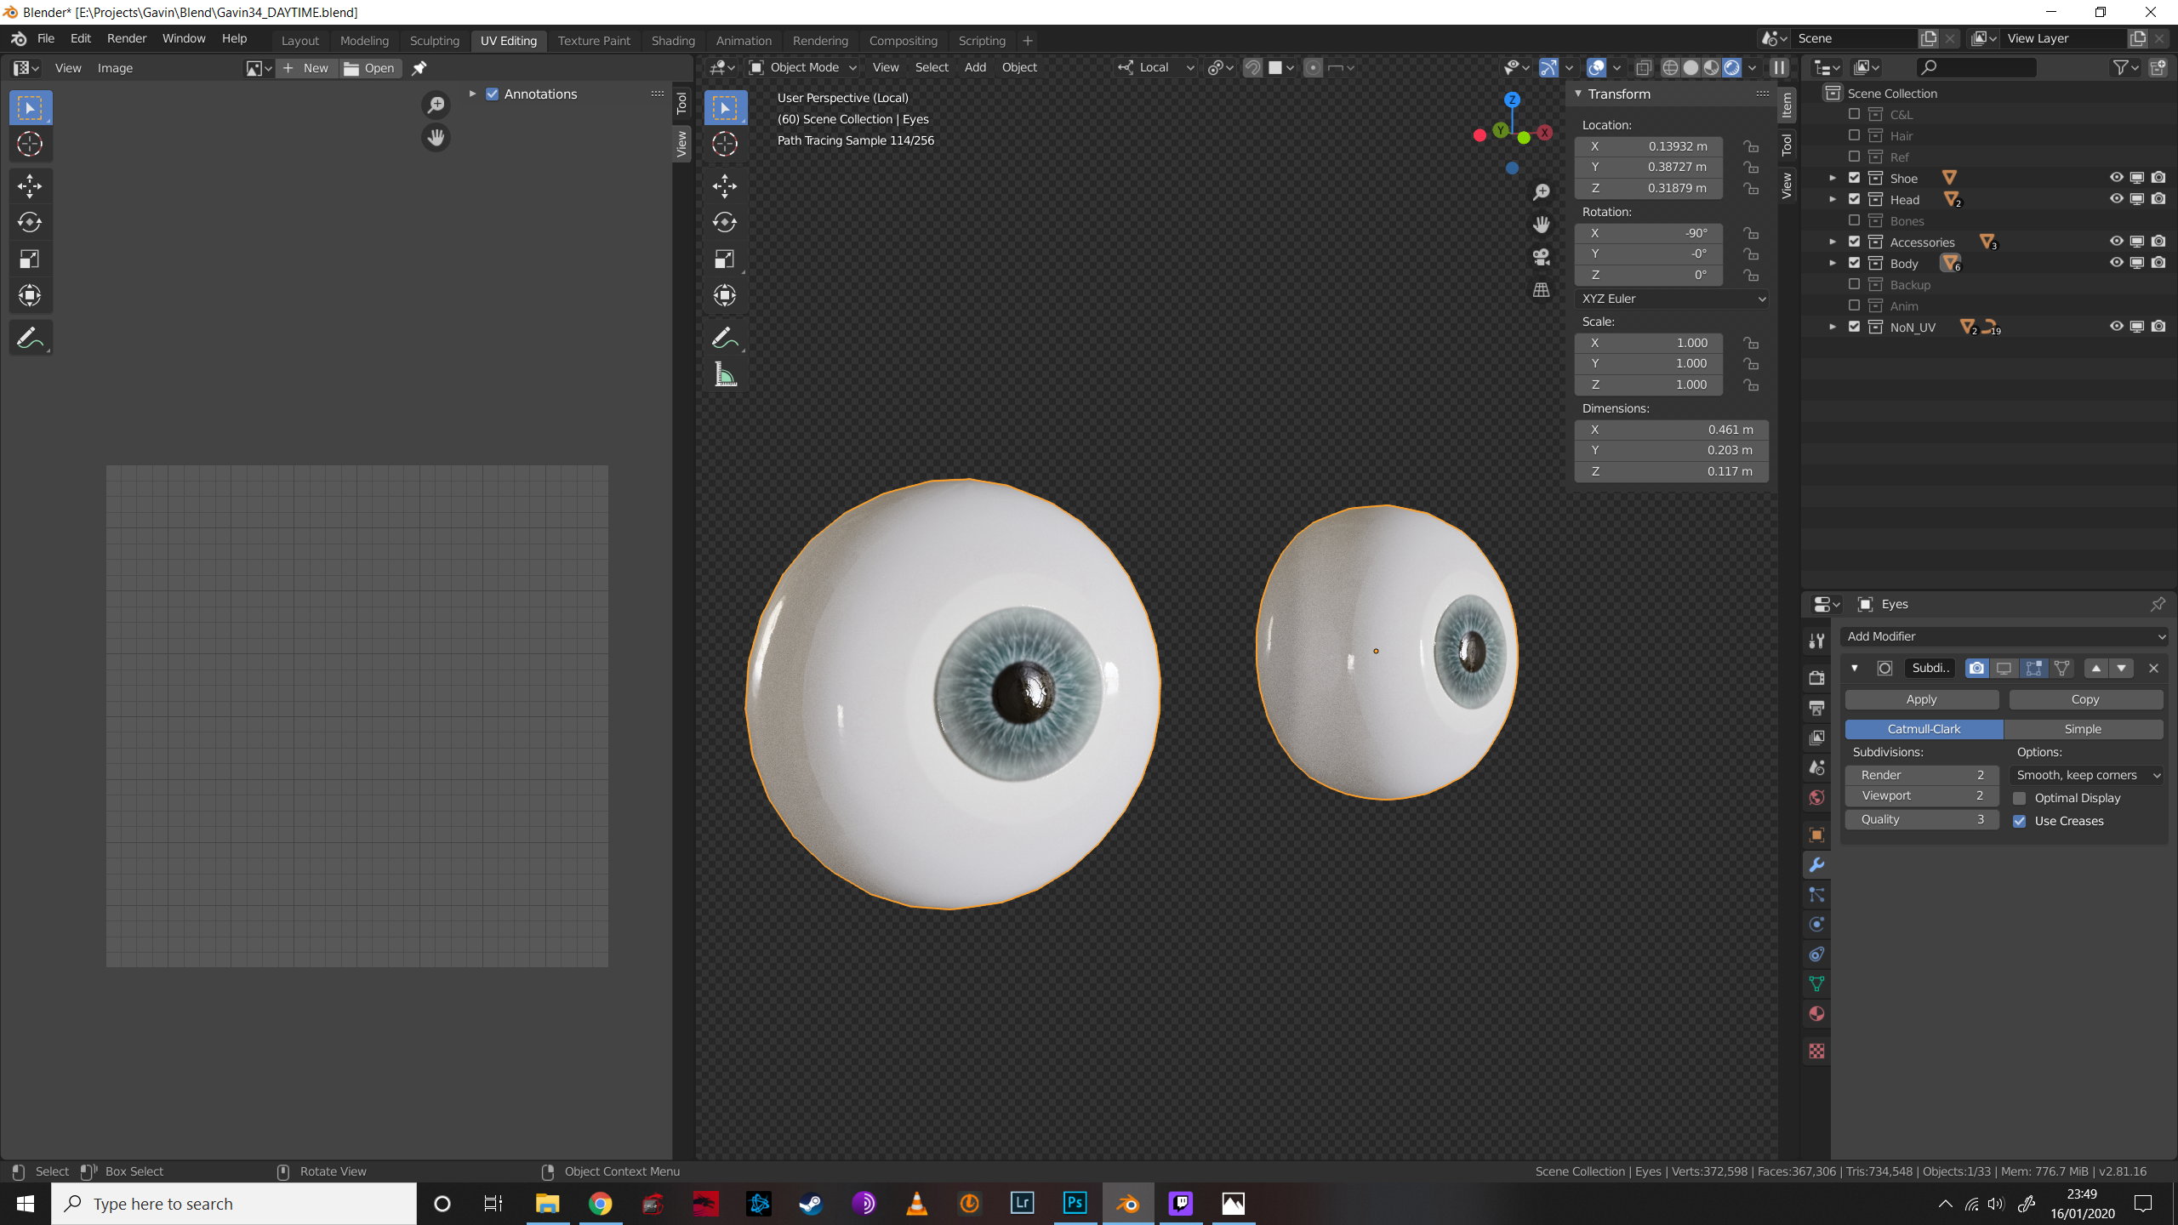Enable the Optimal Display checkbox

coord(2020,798)
